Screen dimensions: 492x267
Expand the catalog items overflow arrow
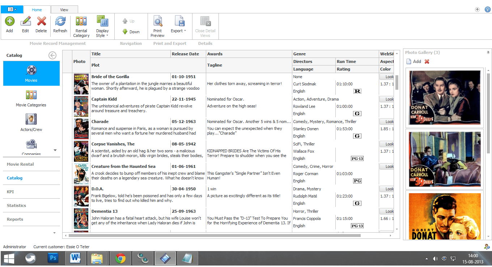click(x=55, y=150)
